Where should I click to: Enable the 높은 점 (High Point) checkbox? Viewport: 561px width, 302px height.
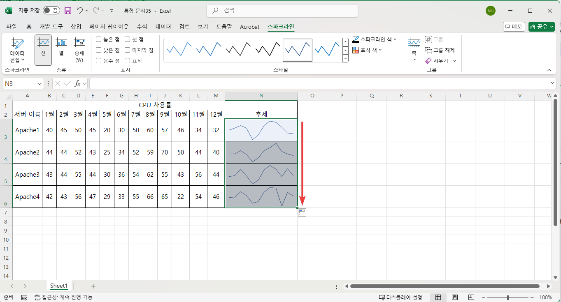click(98, 39)
